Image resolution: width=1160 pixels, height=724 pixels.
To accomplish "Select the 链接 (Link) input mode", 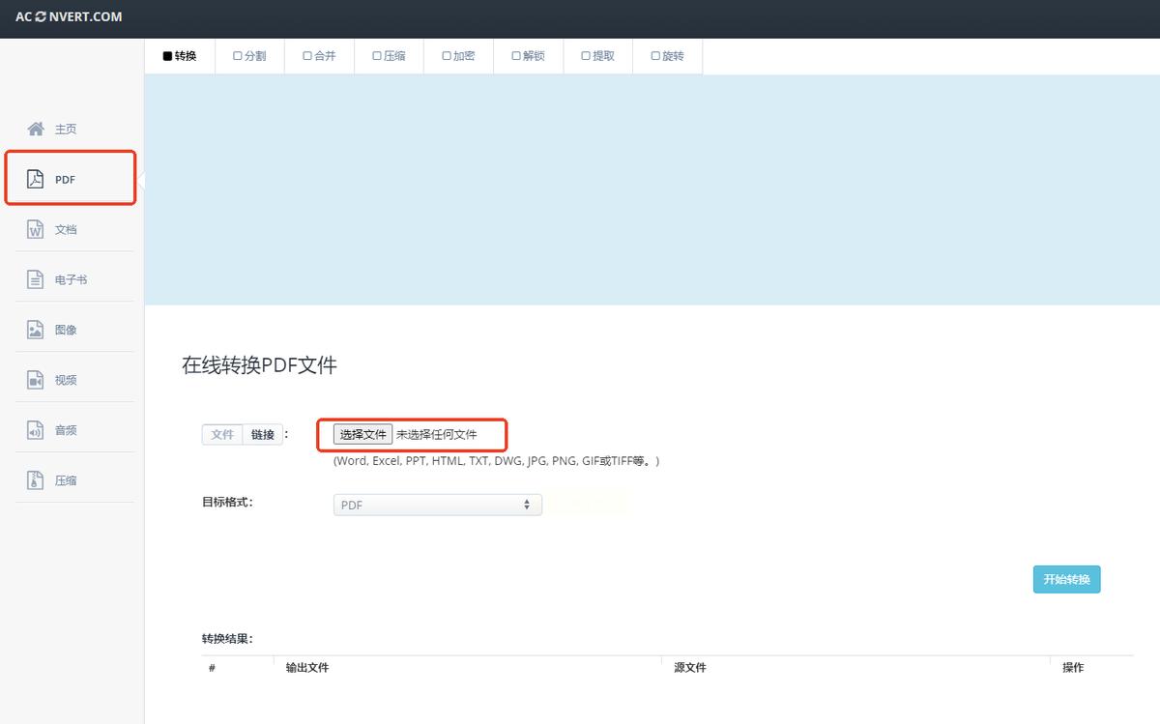I will (x=261, y=434).
